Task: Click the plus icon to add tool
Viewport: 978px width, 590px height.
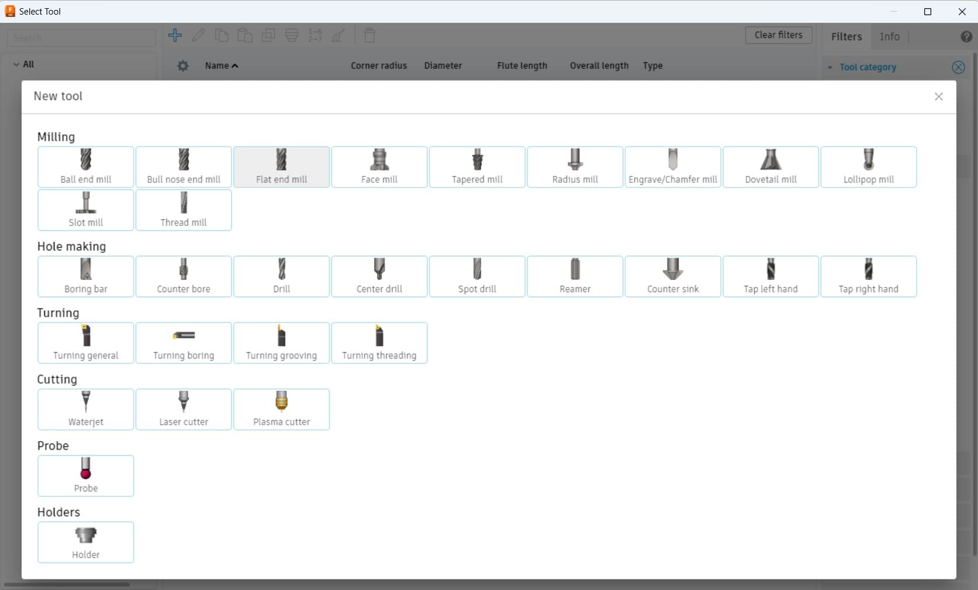Action: (175, 35)
